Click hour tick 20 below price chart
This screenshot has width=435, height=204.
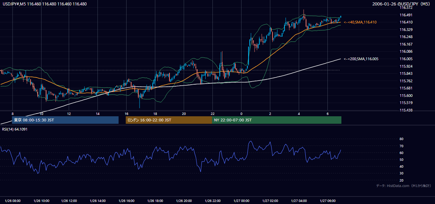(184, 114)
